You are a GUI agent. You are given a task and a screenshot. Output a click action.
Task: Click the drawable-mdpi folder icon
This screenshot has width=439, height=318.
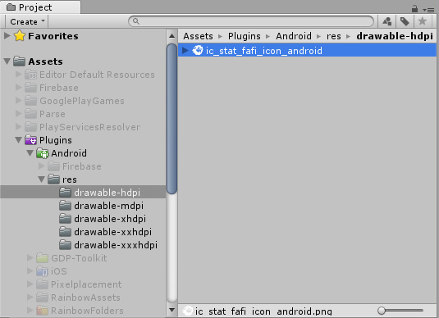click(x=65, y=205)
